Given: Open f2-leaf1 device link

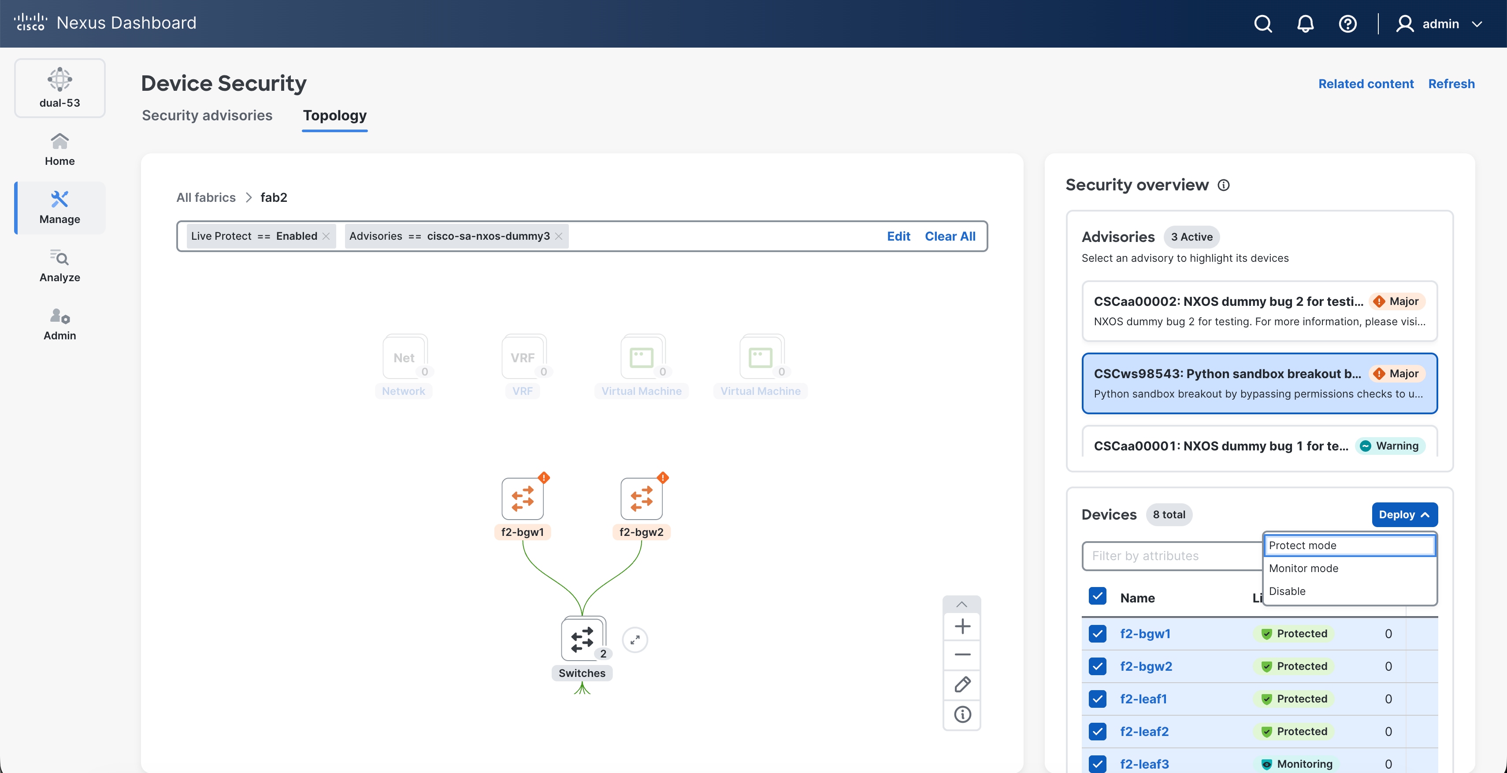Looking at the screenshot, I should [x=1143, y=699].
